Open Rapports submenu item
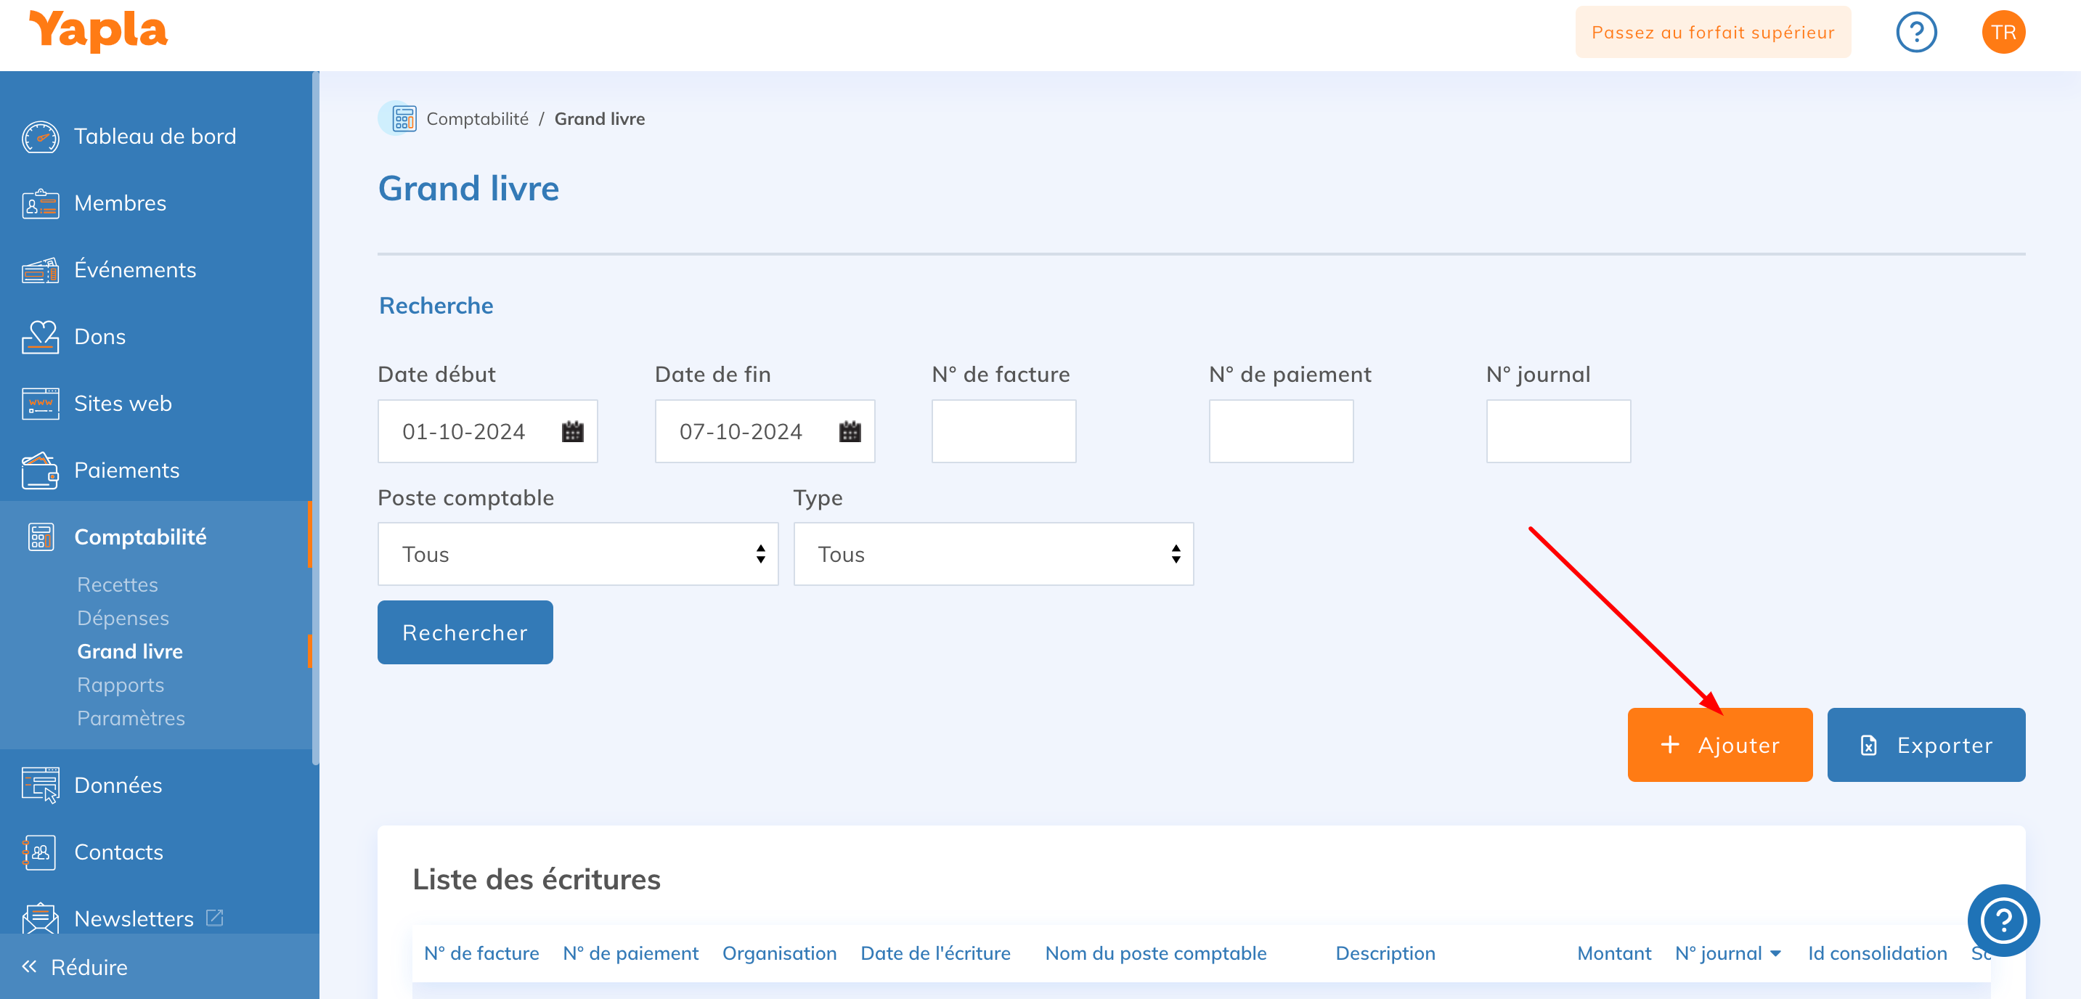This screenshot has height=999, width=2081. 121,685
